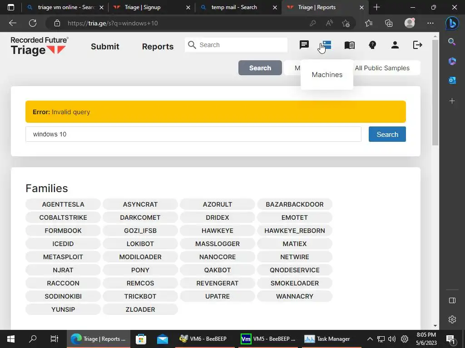Image resolution: width=465 pixels, height=348 pixels.
Task: Select the NJRAT family tag
Action: click(x=63, y=270)
